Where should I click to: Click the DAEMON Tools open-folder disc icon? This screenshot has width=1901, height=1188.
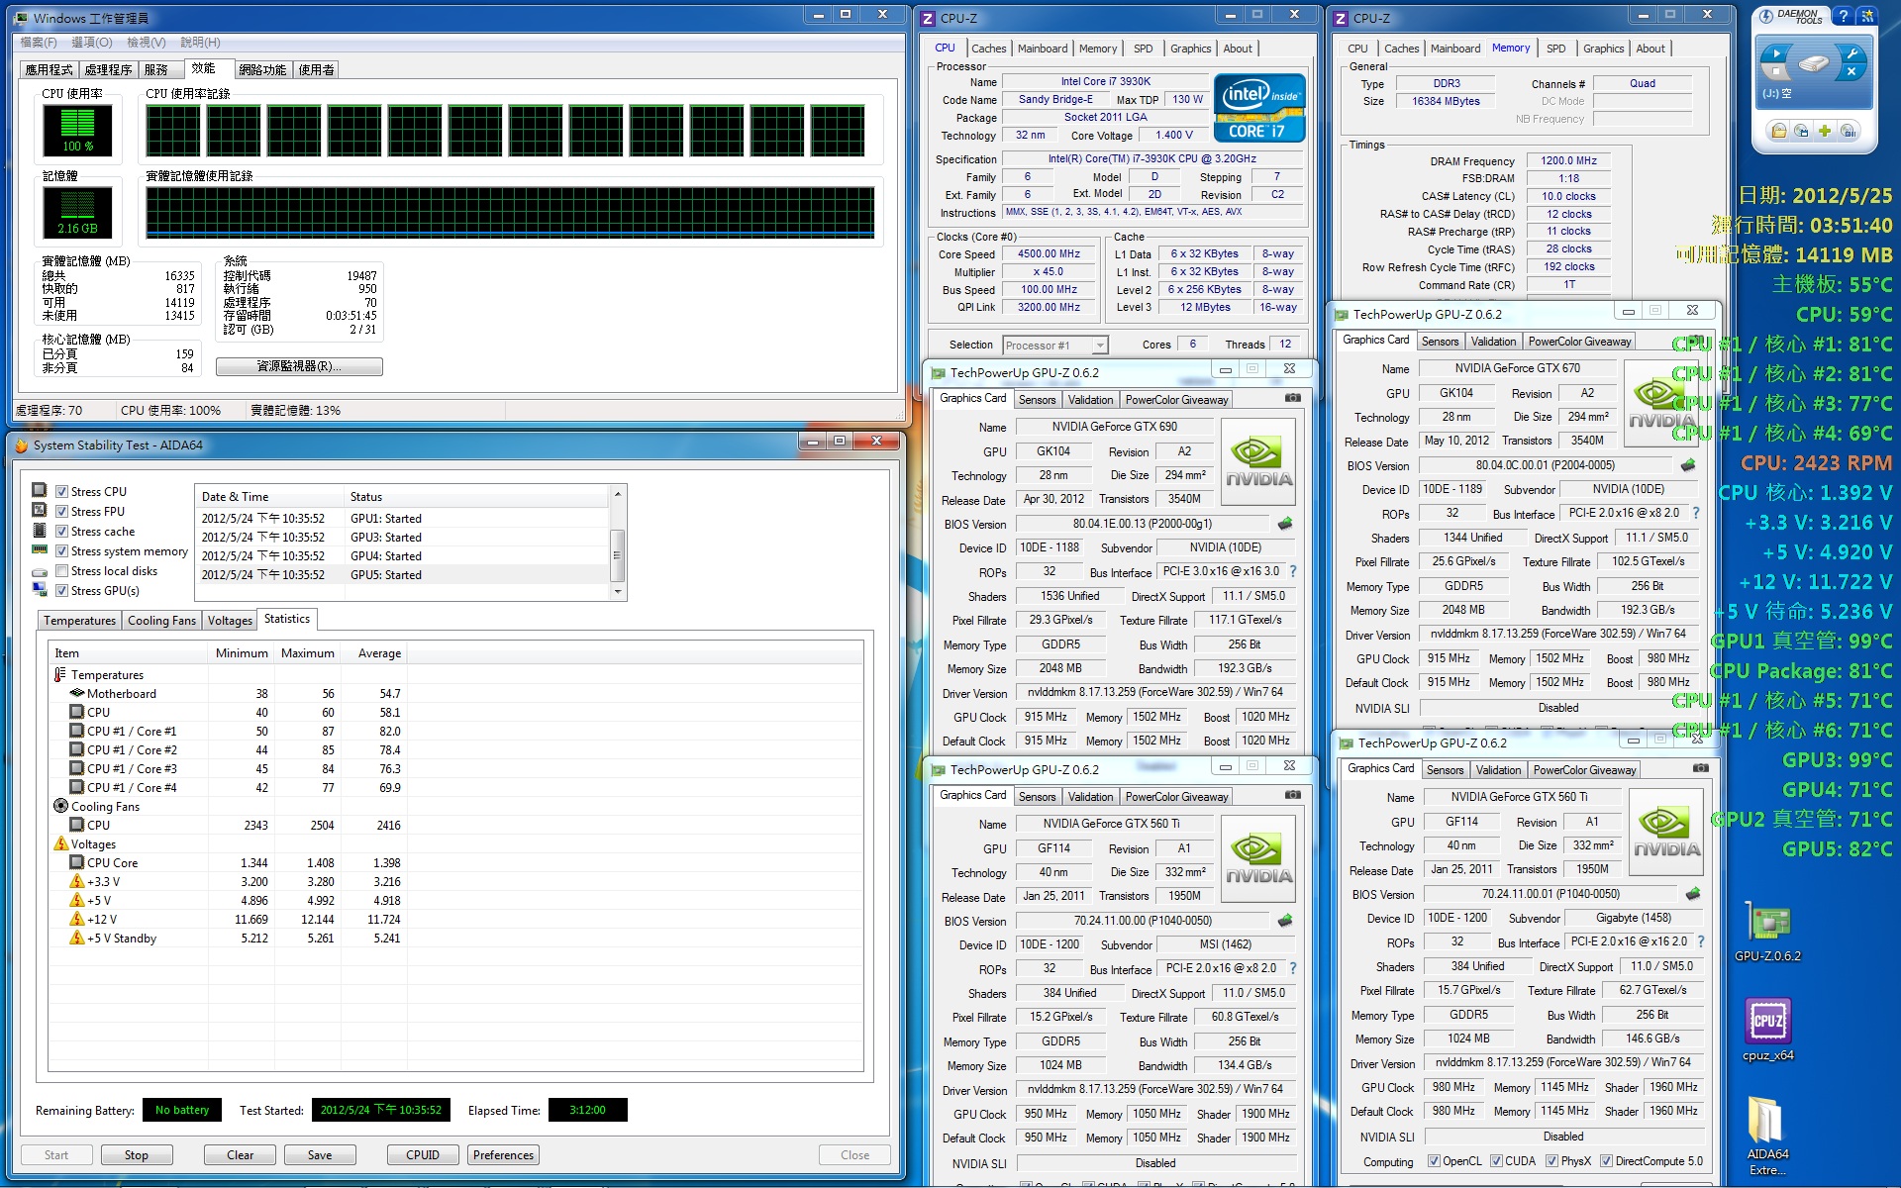1779,131
